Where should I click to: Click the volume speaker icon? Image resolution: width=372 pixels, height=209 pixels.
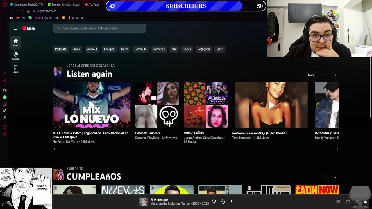(x=338, y=202)
